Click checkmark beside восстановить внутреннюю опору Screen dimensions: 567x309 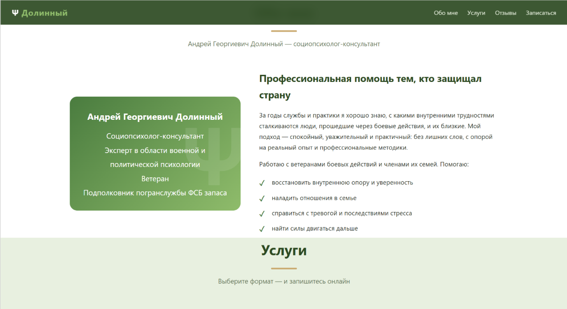pyautogui.click(x=262, y=183)
